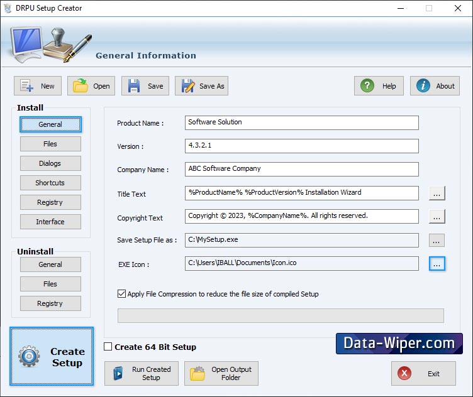Edit the Title Text field
Screen dimensions: 473x397
coord(302,193)
